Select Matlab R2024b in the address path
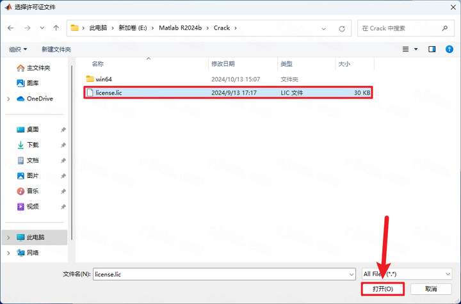Image resolution: width=461 pixels, height=304 pixels. point(180,28)
